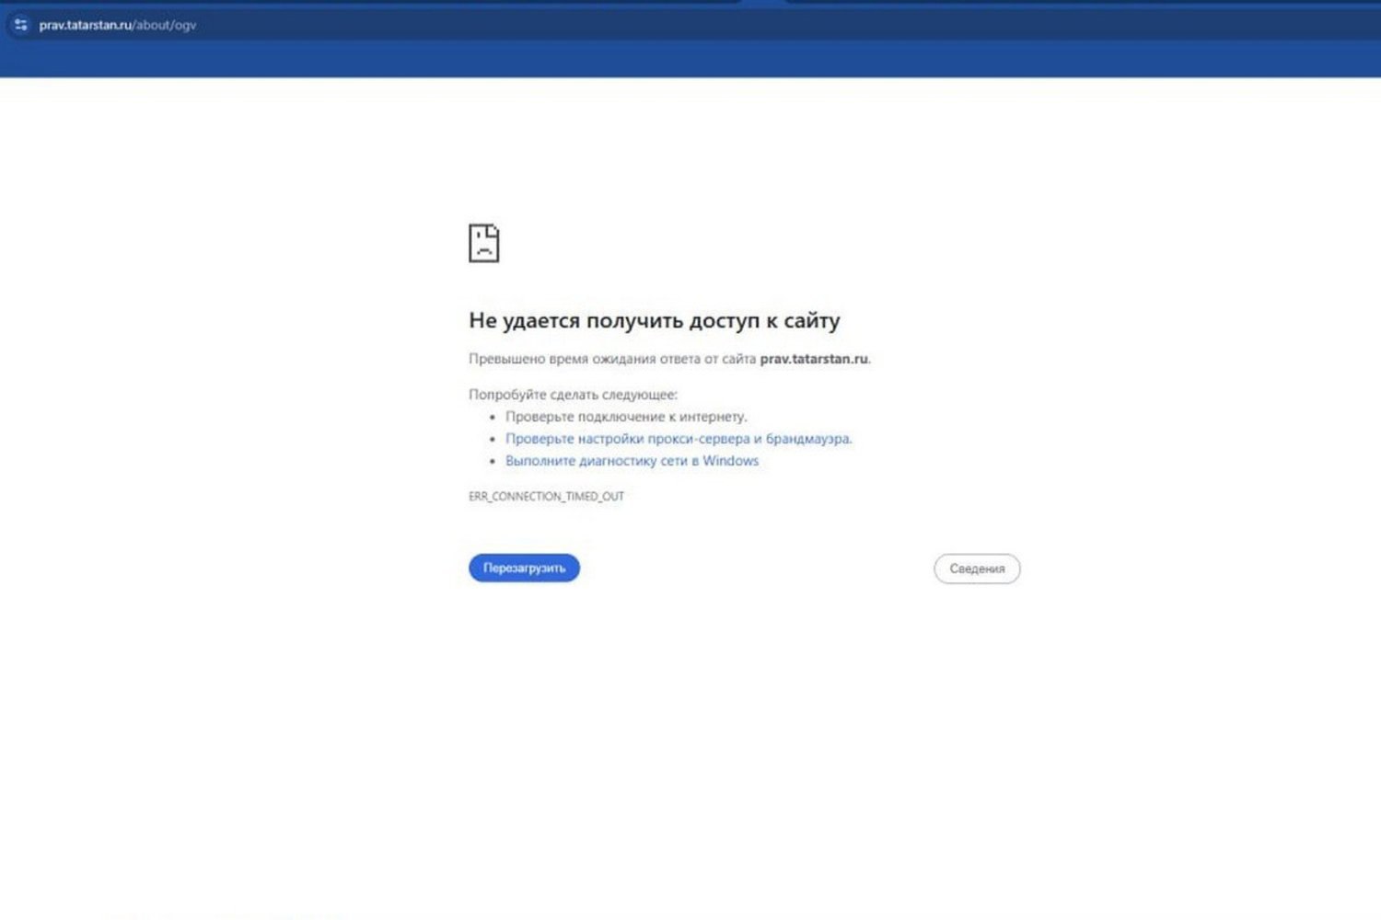
Task: Click the /about/ogv path in the URL
Action: tap(166, 25)
